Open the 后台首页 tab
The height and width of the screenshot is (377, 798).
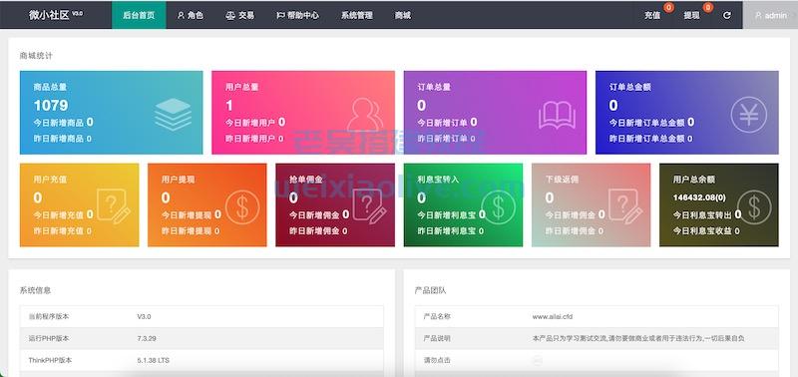pos(139,15)
